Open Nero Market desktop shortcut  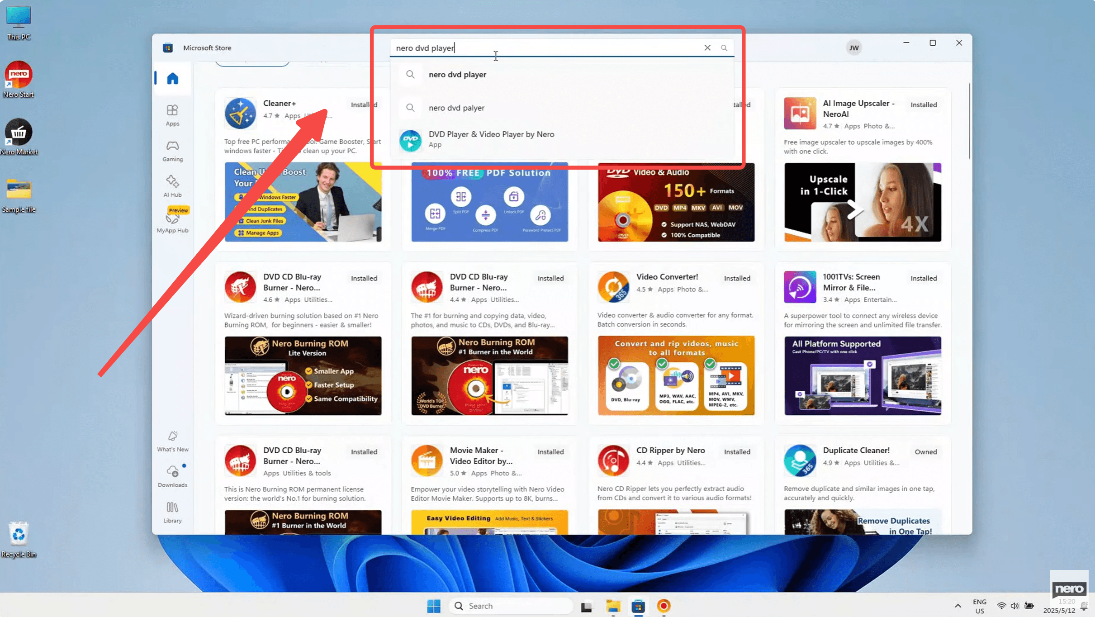19,137
